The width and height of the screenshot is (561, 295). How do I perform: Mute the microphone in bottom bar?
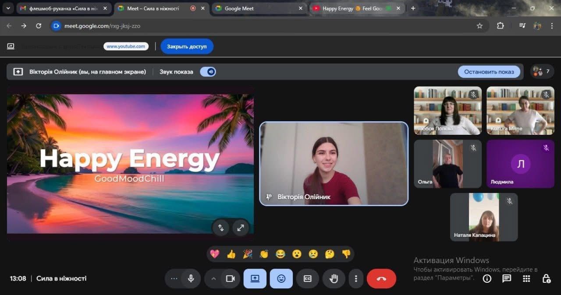pyautogui.click(x=191, y=279)
